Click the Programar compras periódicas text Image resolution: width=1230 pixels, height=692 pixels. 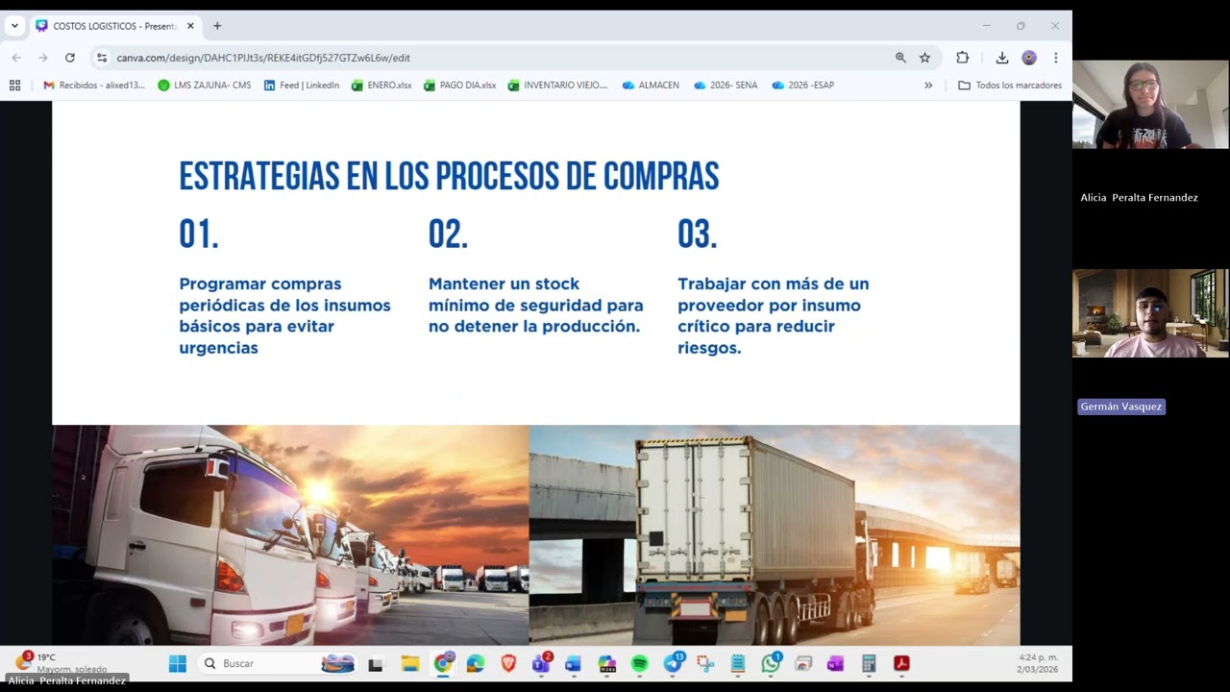[x=284, y=315]
